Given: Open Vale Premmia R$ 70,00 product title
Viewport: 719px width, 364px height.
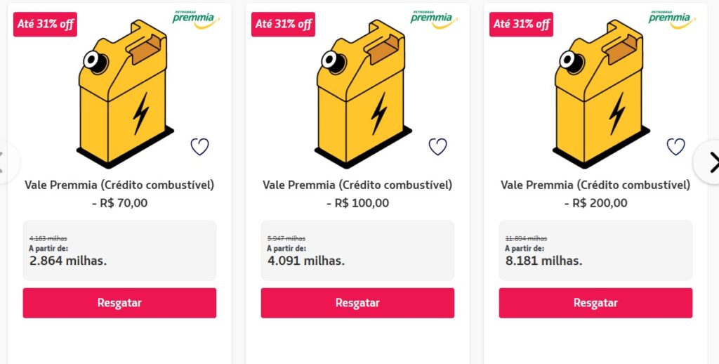Looking at the screenshot, I should (x=119, y=186).
